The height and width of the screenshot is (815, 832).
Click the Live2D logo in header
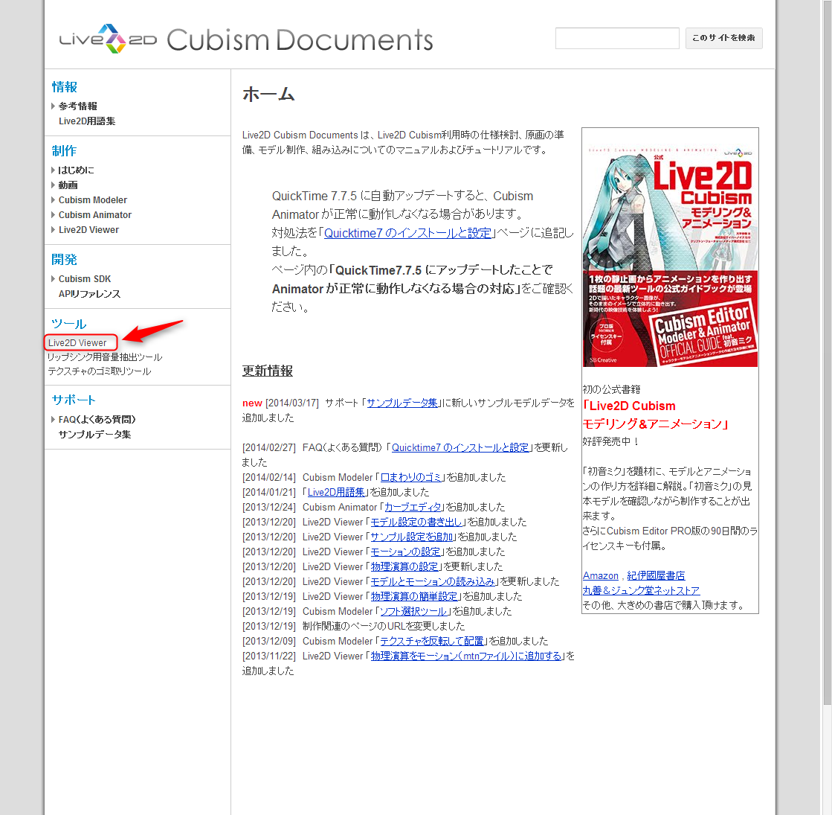point(109,39)
